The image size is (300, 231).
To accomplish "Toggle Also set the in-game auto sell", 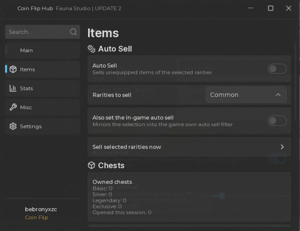I will [x=277, y=121].
